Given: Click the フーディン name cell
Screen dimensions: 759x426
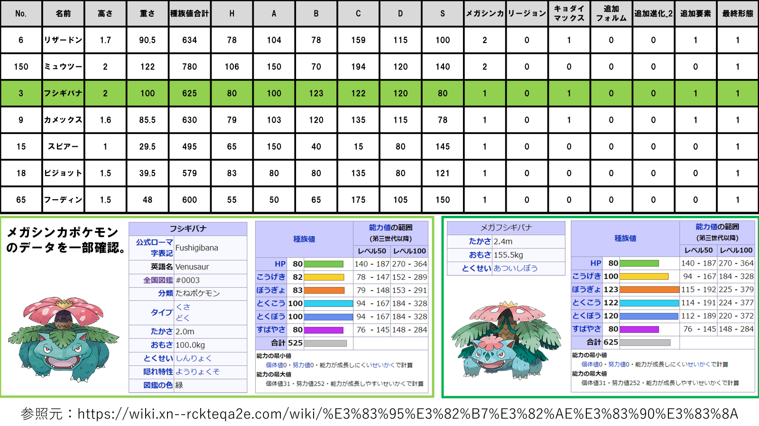Looking at the screenshot, I should [63, 200].
